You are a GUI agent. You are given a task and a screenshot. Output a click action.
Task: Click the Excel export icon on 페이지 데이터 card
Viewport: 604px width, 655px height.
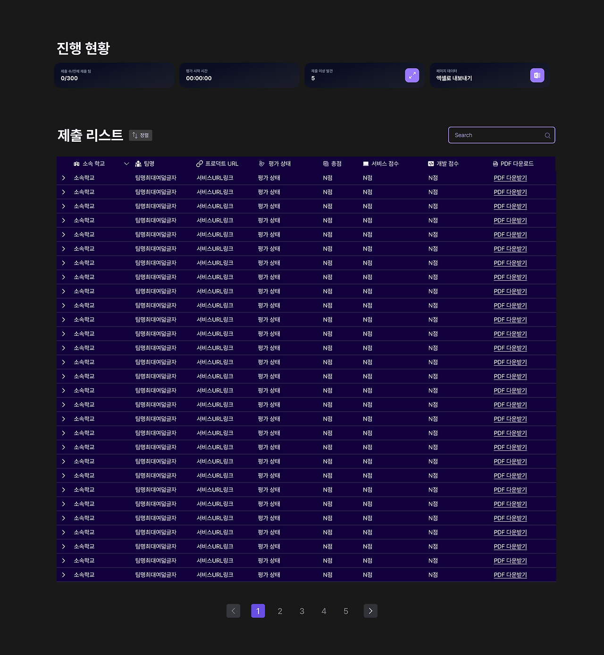coord(537,75)
